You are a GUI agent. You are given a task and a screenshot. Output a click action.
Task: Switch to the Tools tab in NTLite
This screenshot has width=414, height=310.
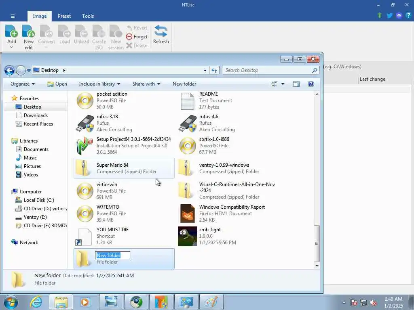tap(88, 16)
